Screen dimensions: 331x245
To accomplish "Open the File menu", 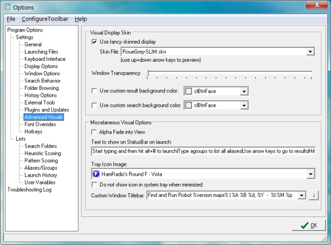I will pos(11,19).
